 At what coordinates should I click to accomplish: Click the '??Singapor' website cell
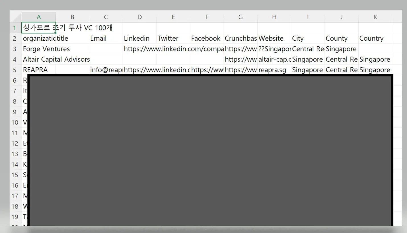click(274, 49)
